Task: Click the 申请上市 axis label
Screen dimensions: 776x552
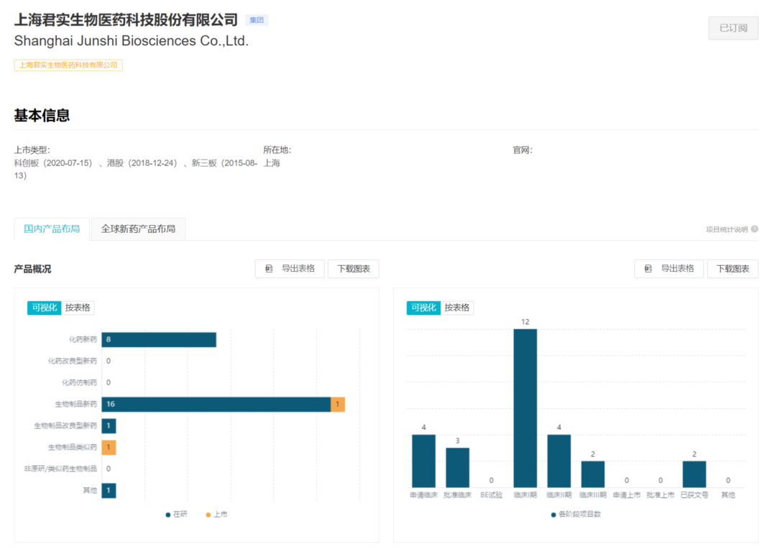Action: pos(627,495)
